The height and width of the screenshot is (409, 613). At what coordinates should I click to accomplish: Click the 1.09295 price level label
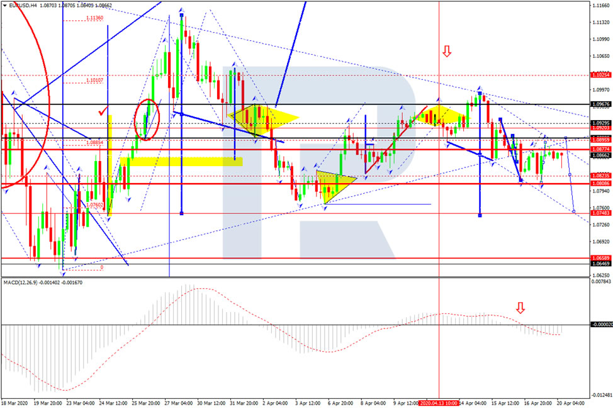tap(601, 123)
